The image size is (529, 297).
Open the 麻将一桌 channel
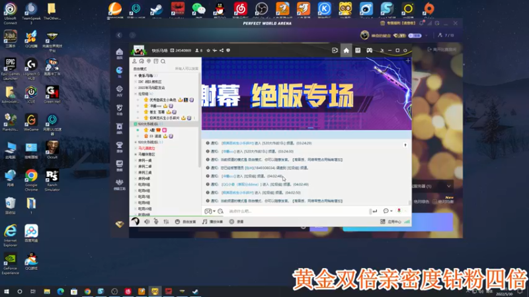(x=145, y=160)
